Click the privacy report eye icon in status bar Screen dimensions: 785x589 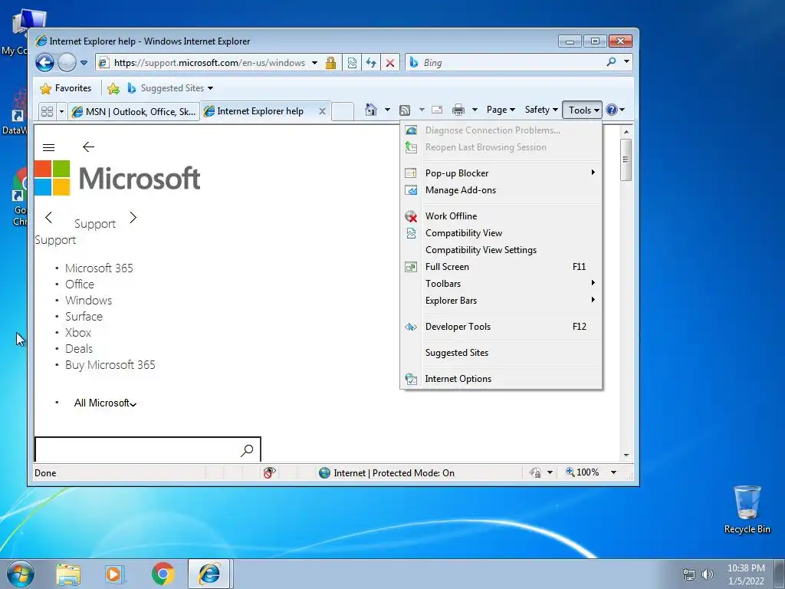coord(269,472)
